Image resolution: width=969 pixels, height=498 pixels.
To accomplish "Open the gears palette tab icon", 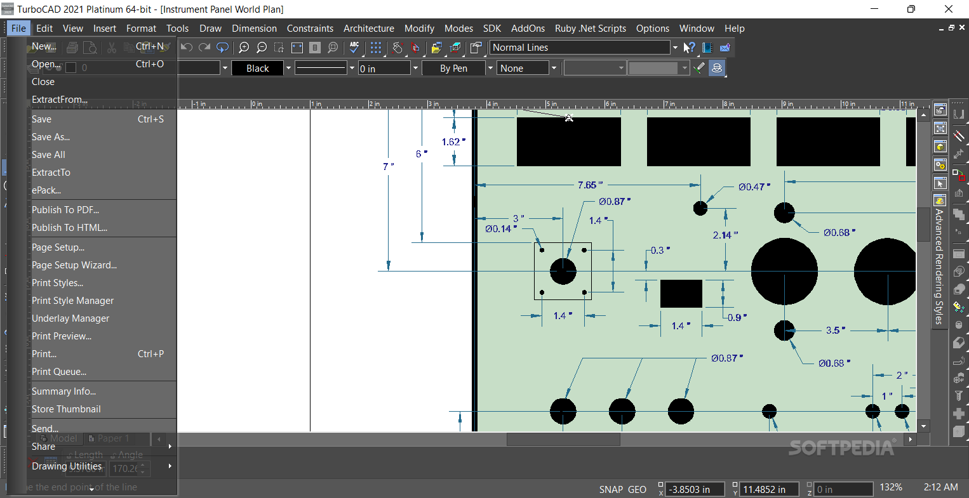I will pos(940,165).
